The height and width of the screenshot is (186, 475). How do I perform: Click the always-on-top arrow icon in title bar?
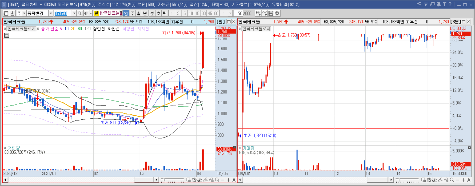click(x=426, y=4)
